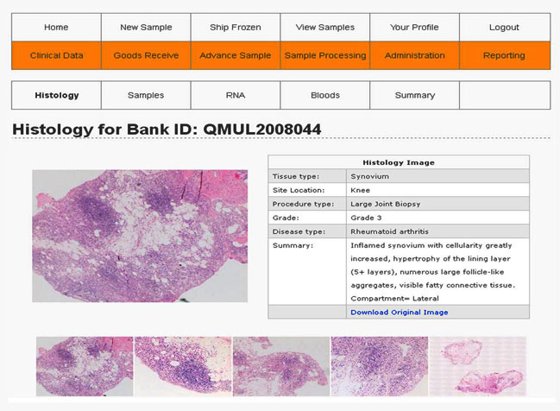560x411 pixels.
Task: Open the Administration menu
Action: [414, 55]
